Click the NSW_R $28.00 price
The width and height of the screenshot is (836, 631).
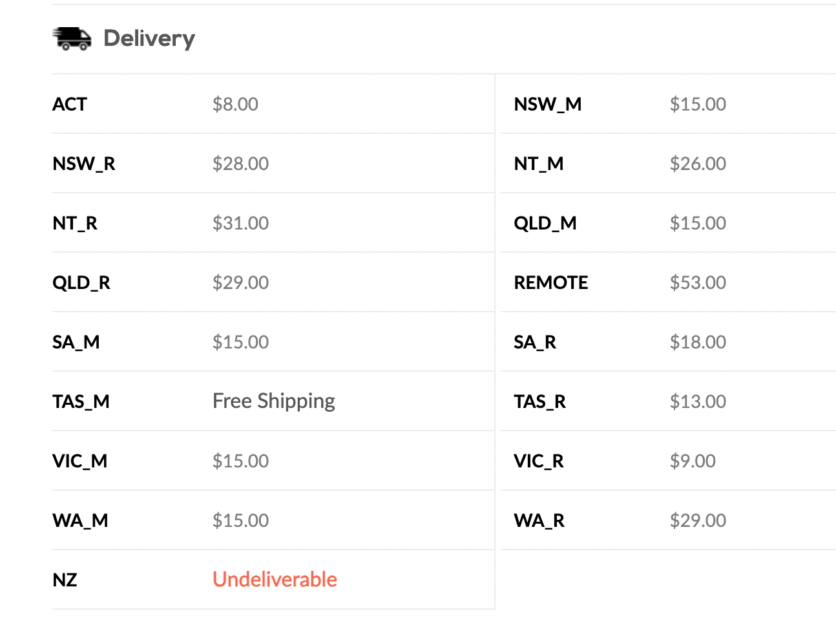pyautogui.click(x=240, y=164)
